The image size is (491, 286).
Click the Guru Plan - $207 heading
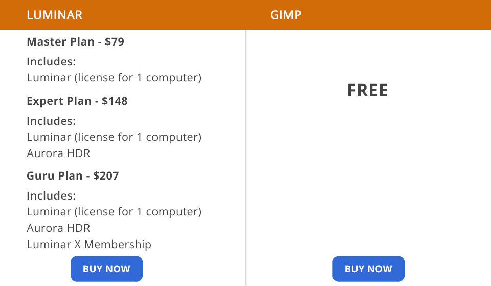coord(73,175)
